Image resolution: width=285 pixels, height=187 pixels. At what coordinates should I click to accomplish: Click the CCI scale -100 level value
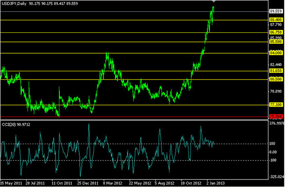[x=273, y=160]
